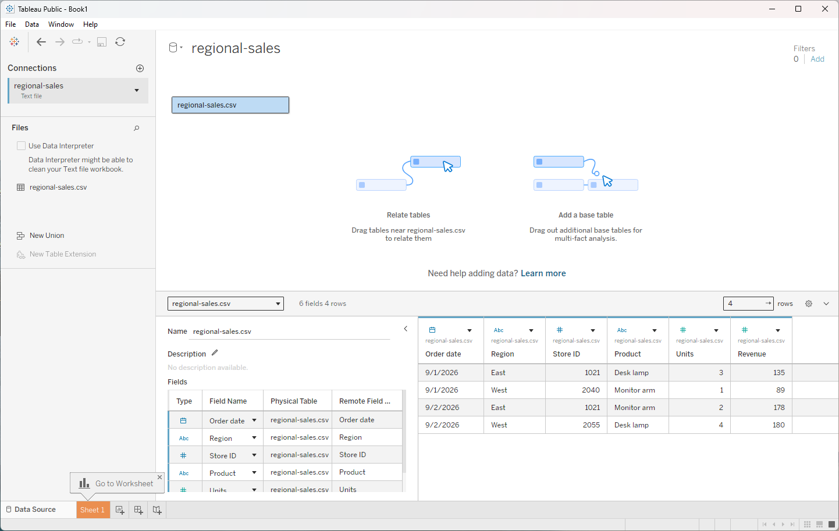This screenshot has height=531, width=839.
Task: Click the Abc type icon on Product column
Action: coord(622,330)
